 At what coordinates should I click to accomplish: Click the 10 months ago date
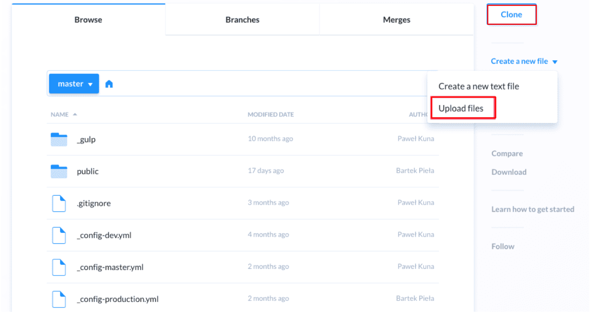[x=270, y=139]
